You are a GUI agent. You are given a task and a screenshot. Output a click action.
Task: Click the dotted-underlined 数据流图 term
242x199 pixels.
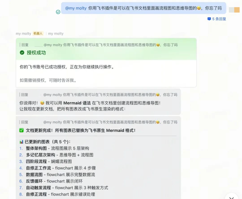click(34, 174)
